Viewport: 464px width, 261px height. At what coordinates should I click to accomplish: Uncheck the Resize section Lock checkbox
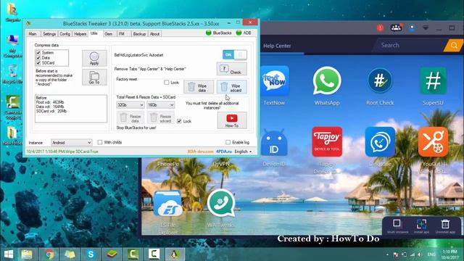(x=179, y=121)
